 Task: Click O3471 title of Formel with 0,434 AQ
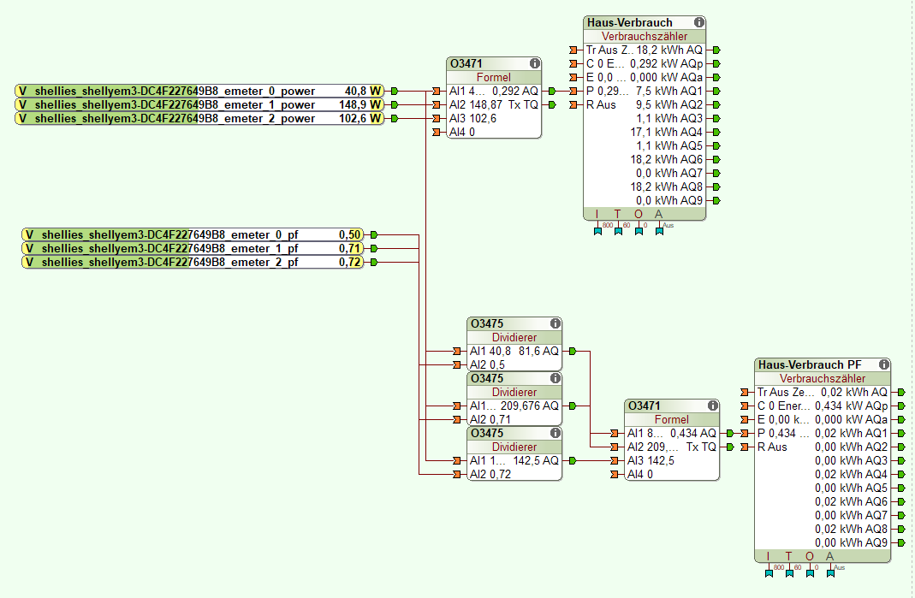tap(644, 406)
